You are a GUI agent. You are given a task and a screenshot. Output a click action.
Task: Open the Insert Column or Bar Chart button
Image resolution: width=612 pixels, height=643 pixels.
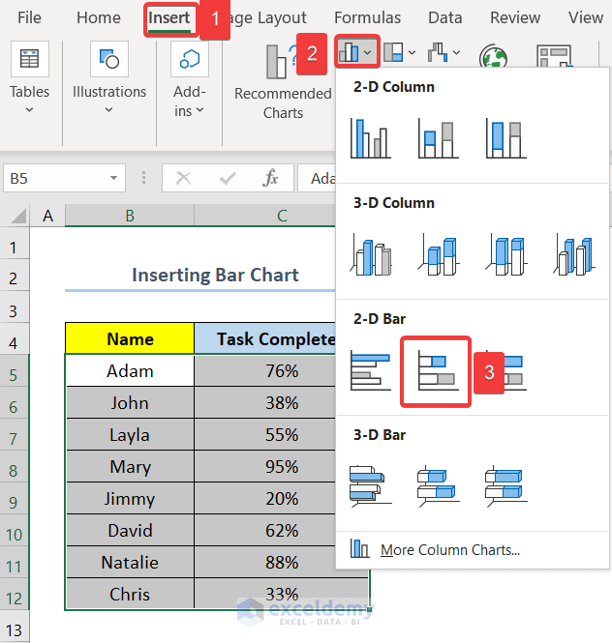(x=356, y=51)
